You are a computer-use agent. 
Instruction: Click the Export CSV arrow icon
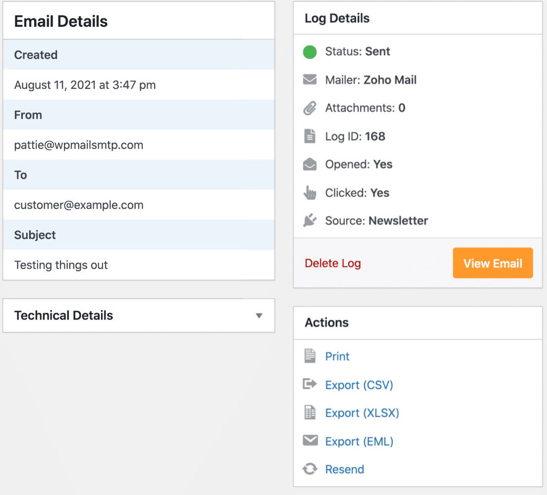point(310,384)
